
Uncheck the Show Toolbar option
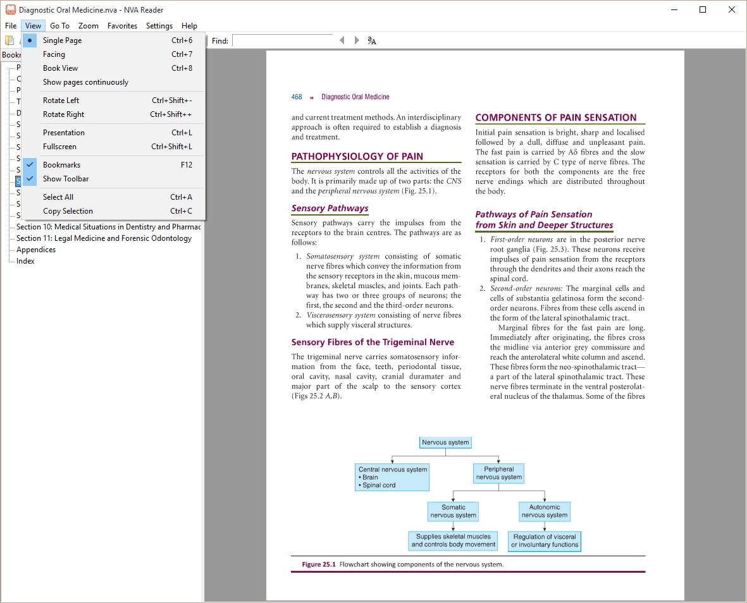[66, 179]
